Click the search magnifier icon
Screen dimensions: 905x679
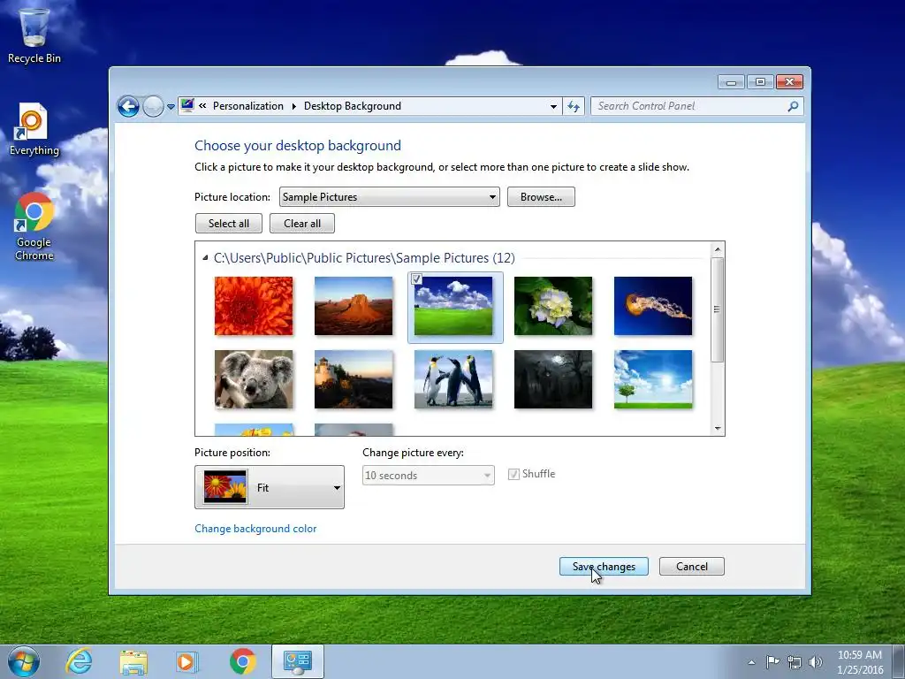pyautogui.click(x=793, y=106)
